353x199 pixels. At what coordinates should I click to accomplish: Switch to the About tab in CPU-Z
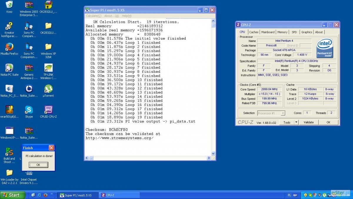pos(319,32)
